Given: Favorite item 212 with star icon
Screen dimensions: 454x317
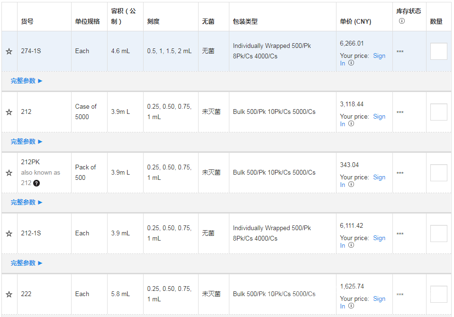Looking at the screenshot, I should pos(9,112).
